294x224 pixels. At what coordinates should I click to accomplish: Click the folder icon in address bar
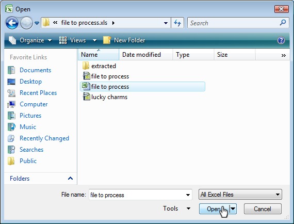[x=46, y=23]
